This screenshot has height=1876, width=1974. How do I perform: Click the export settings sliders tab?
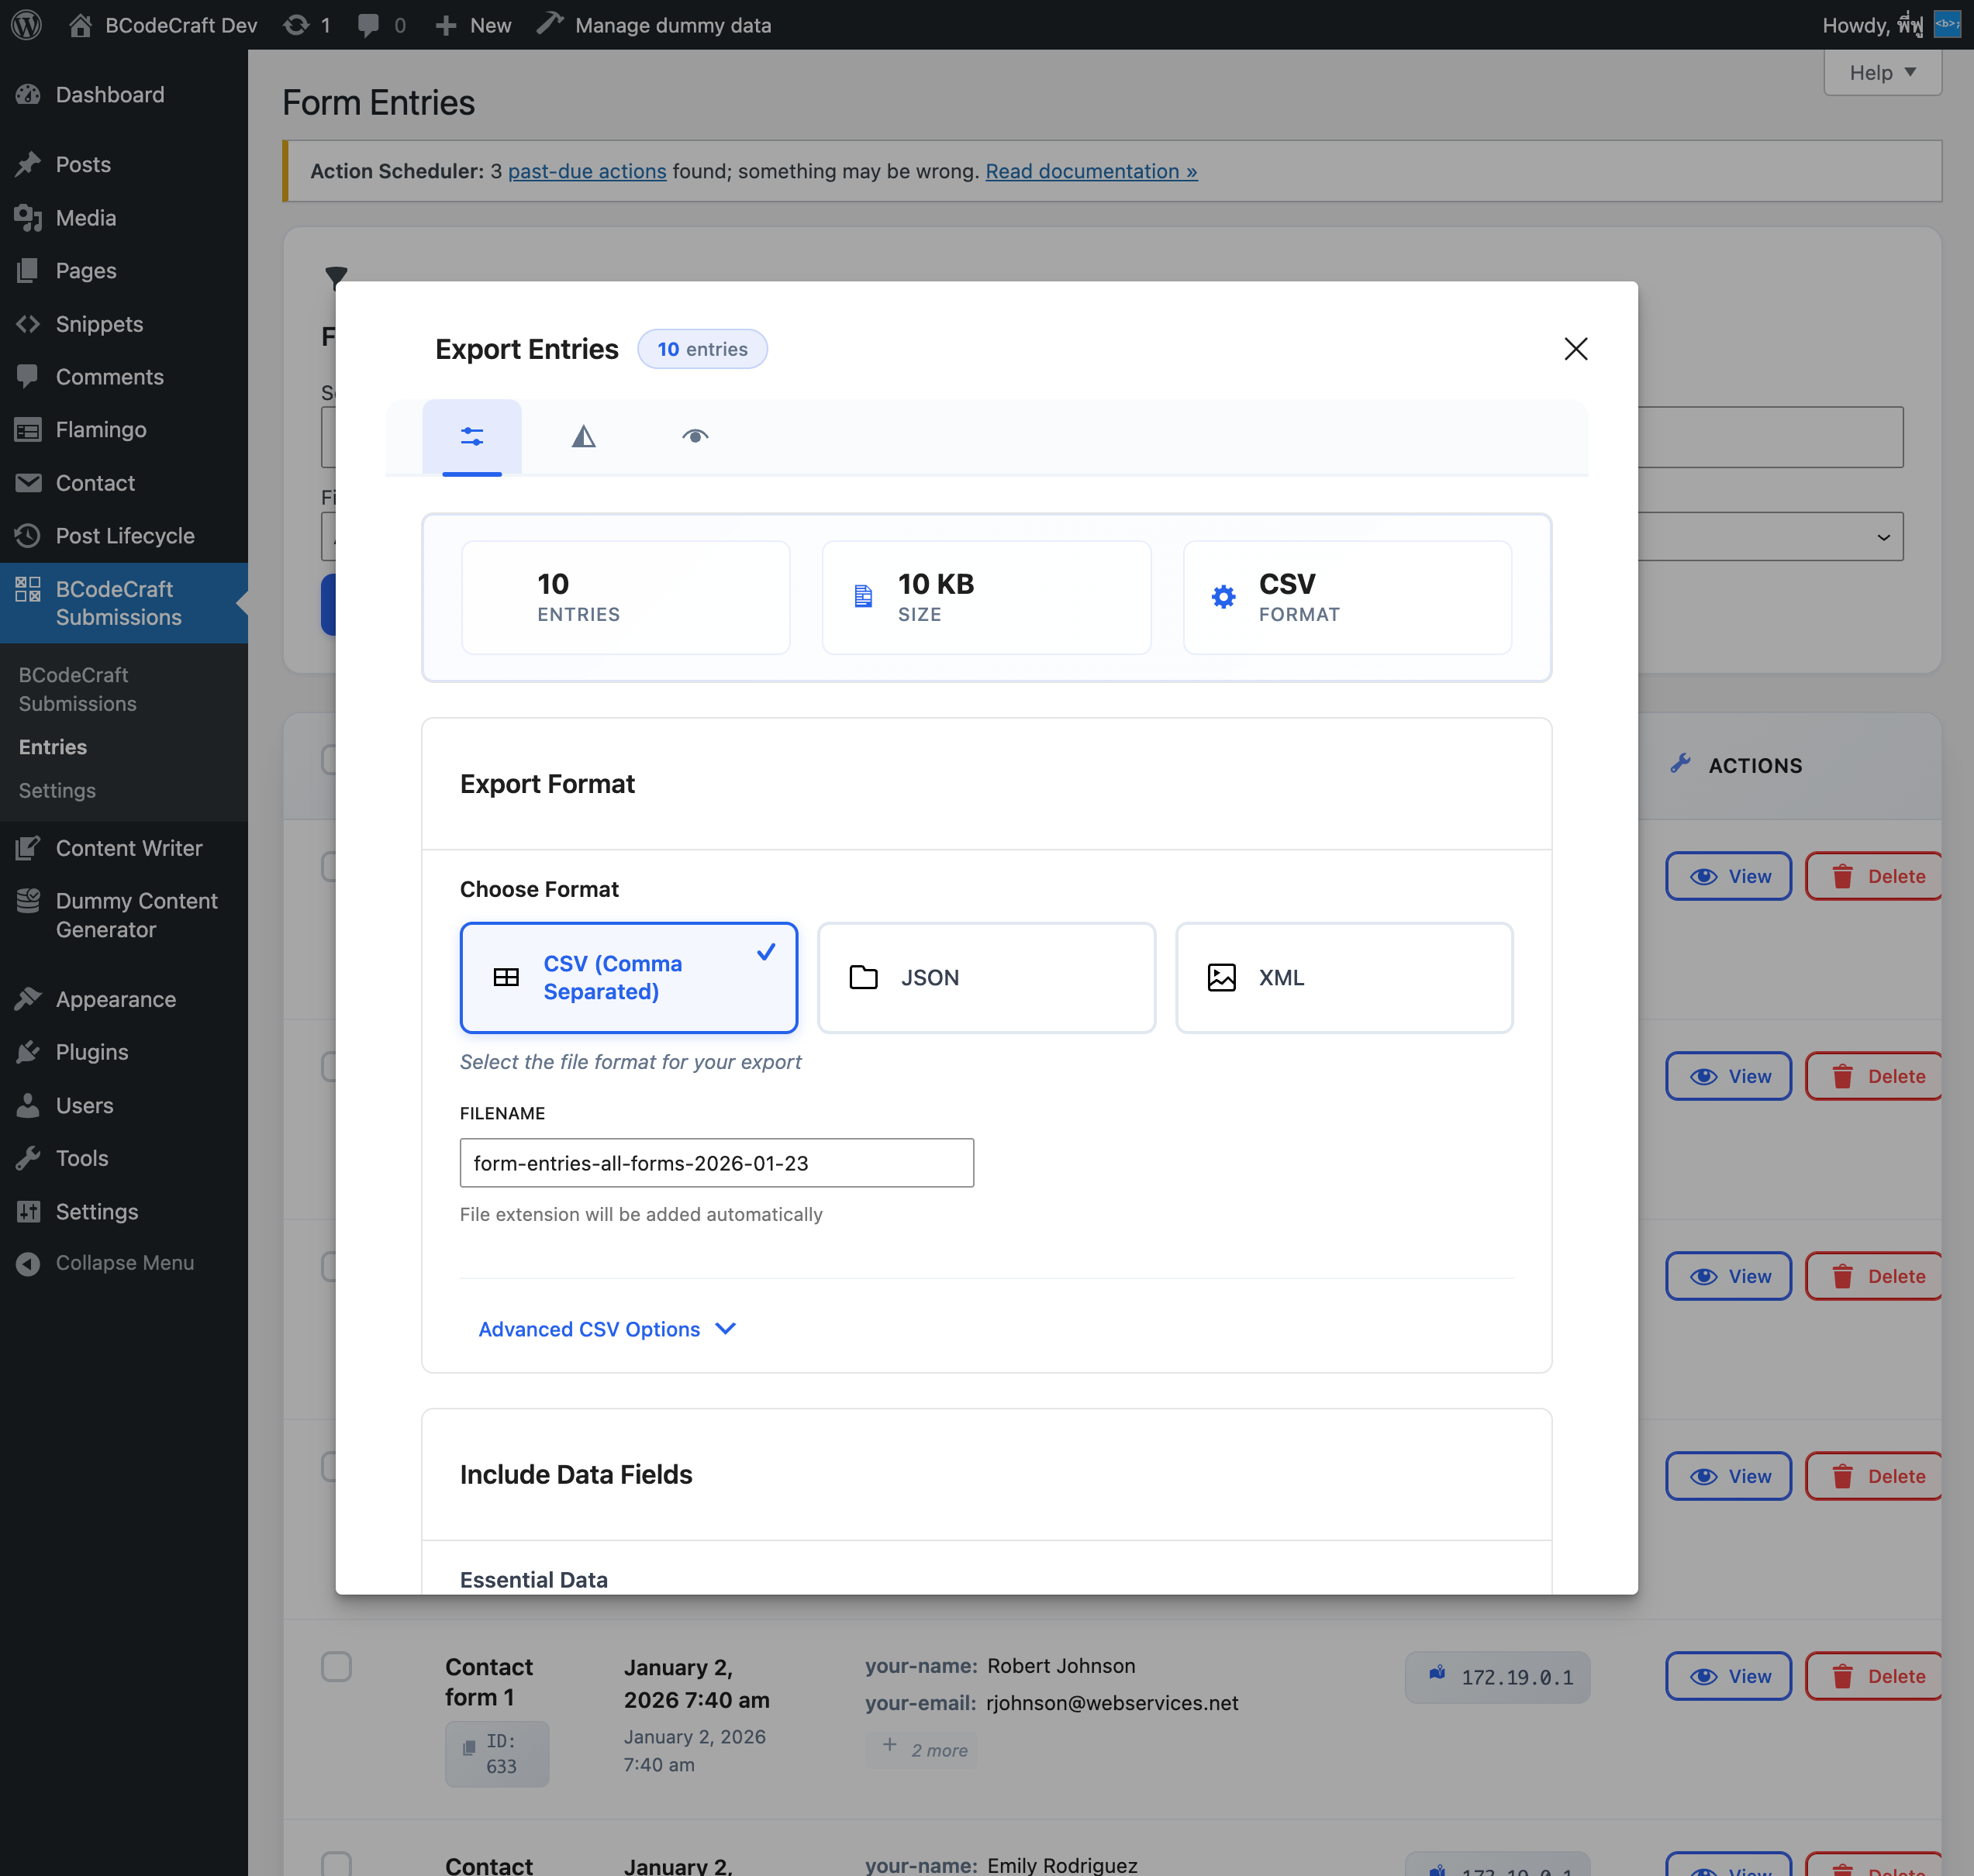coord(472,437)
